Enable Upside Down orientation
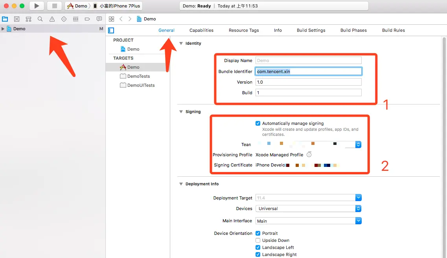Viewport: 447px width, 258px height. pos(258,240)
